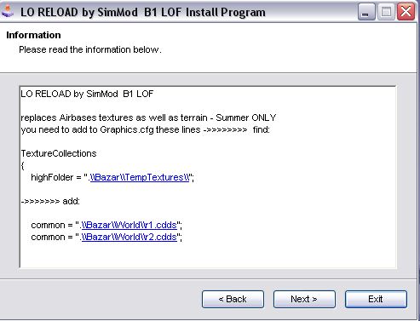The width and height of the screenshot is (420, 321).
Task: Click the 'replaces Airbases textures' line
Action: click(x=148, y=118)
